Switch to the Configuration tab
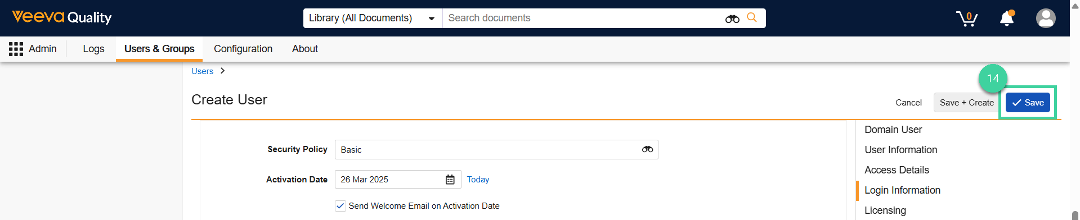1080x220 pixels. tap(243, 49)
